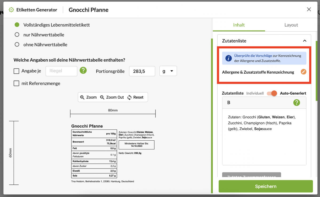This screenshot has width=320, height=197.
Task: Click the Etiketten Generator logo icon
Action: (11, 10)
